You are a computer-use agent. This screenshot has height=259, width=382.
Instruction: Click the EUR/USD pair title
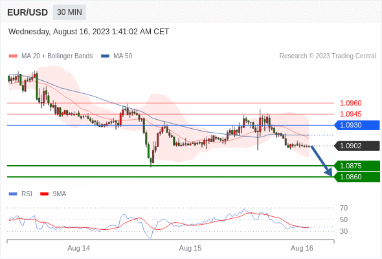click(x=28, y=12)
